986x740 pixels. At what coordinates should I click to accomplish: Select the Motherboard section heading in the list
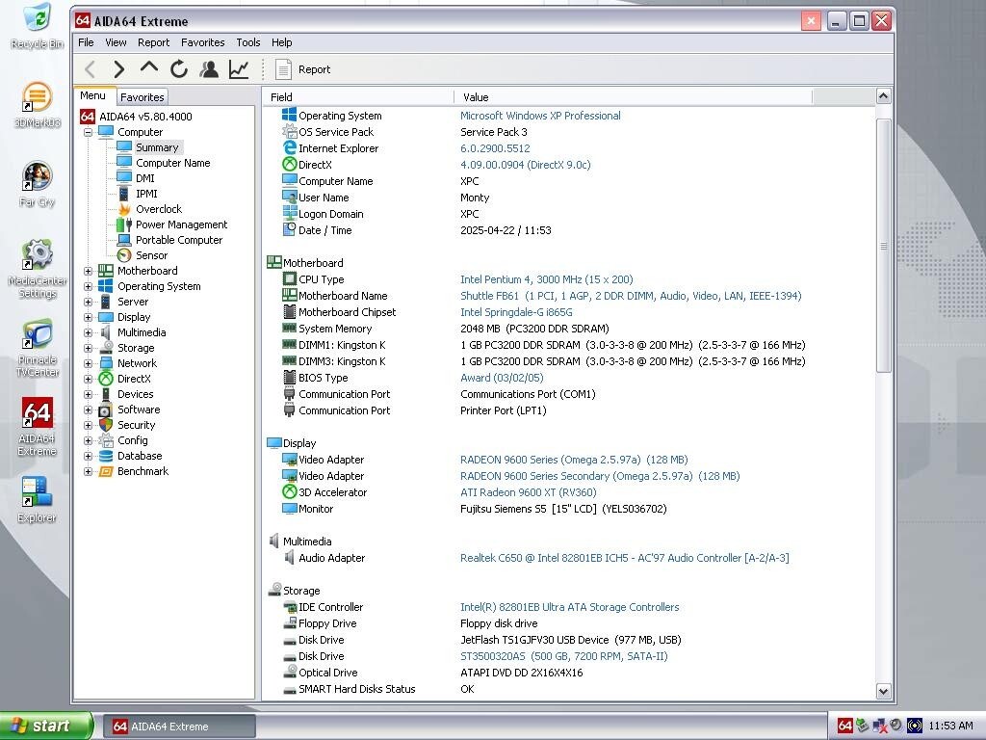click(x=313, y=263)
